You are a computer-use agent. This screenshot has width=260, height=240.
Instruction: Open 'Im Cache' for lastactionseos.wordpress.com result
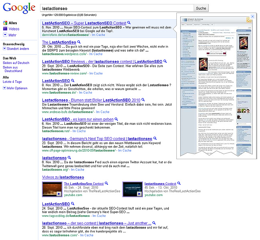coord(96,54)
